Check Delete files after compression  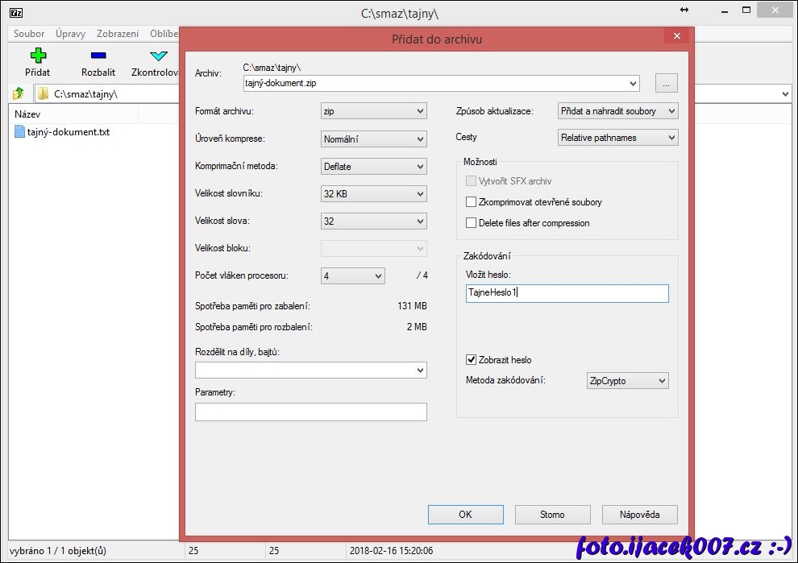point(472,223)
